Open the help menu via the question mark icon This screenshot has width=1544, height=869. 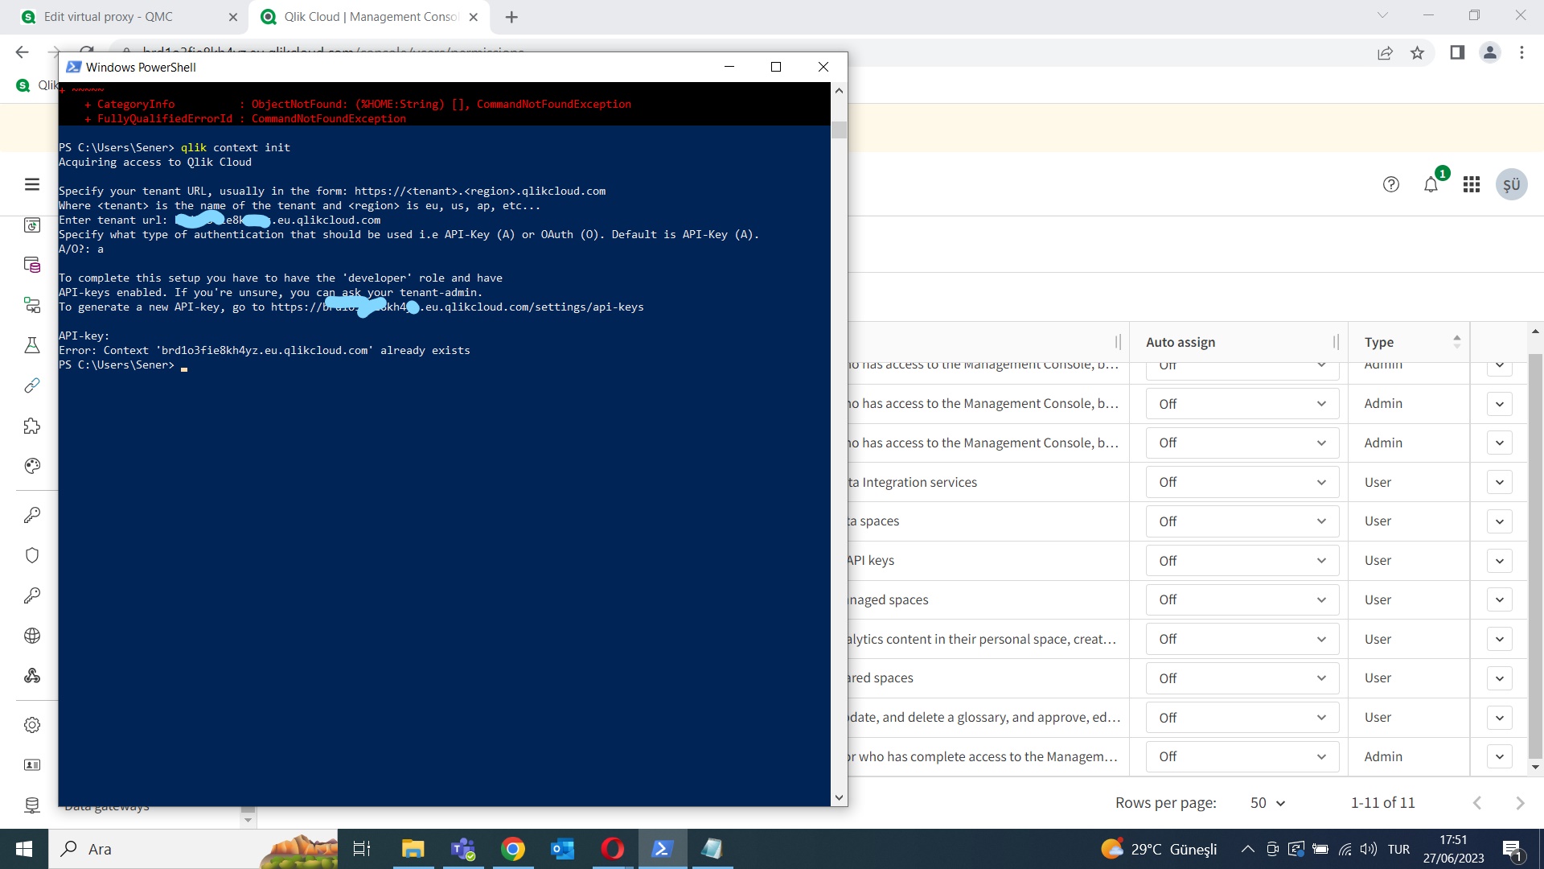click(1391, 184)
